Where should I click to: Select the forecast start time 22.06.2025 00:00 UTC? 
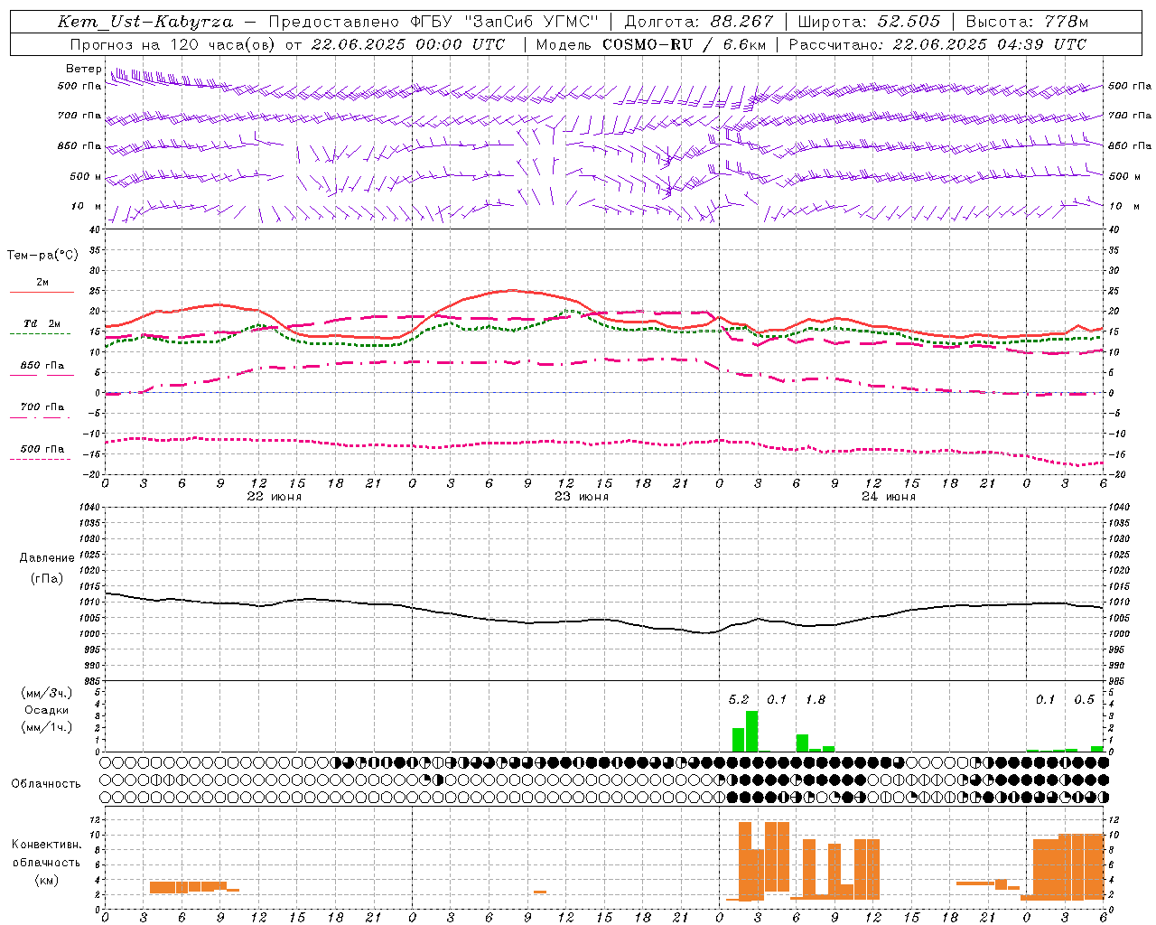[408, 44]
